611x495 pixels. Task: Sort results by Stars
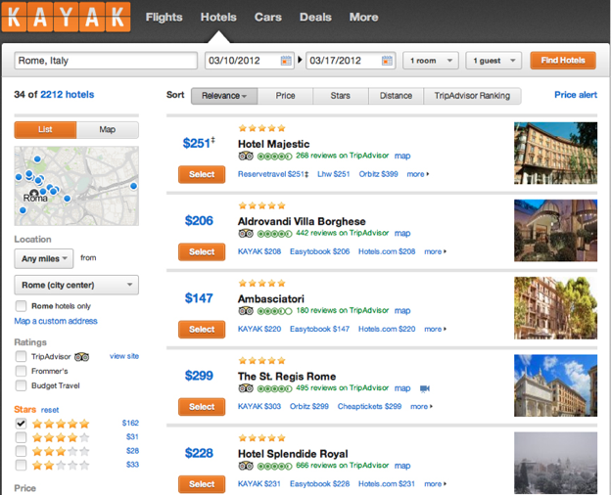coord(341,96)
